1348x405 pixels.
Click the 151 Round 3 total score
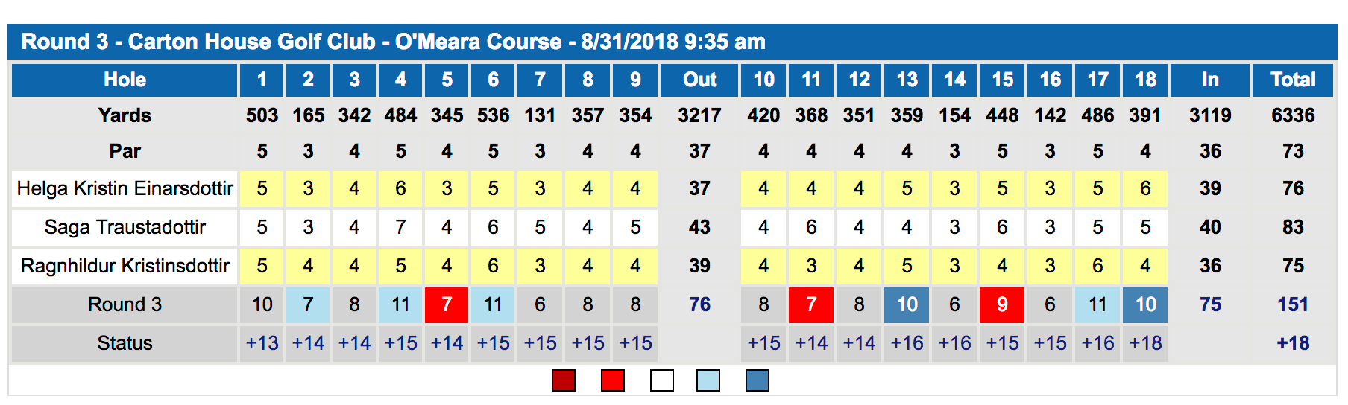click(x=1293, y=304)
